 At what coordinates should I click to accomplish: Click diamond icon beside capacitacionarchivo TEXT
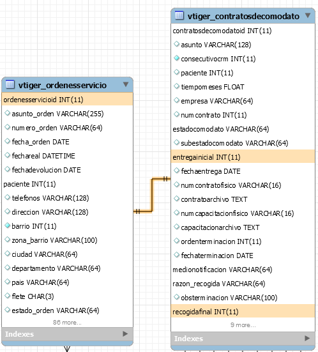tap(177, 227)
